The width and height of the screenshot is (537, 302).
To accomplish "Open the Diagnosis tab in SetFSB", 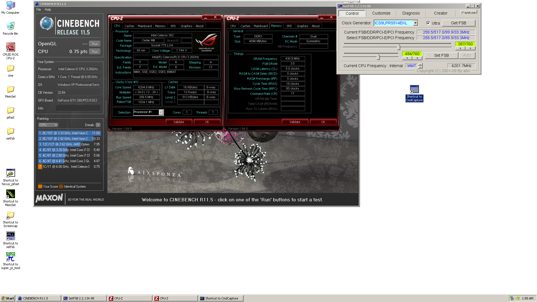I will point(411,13).
